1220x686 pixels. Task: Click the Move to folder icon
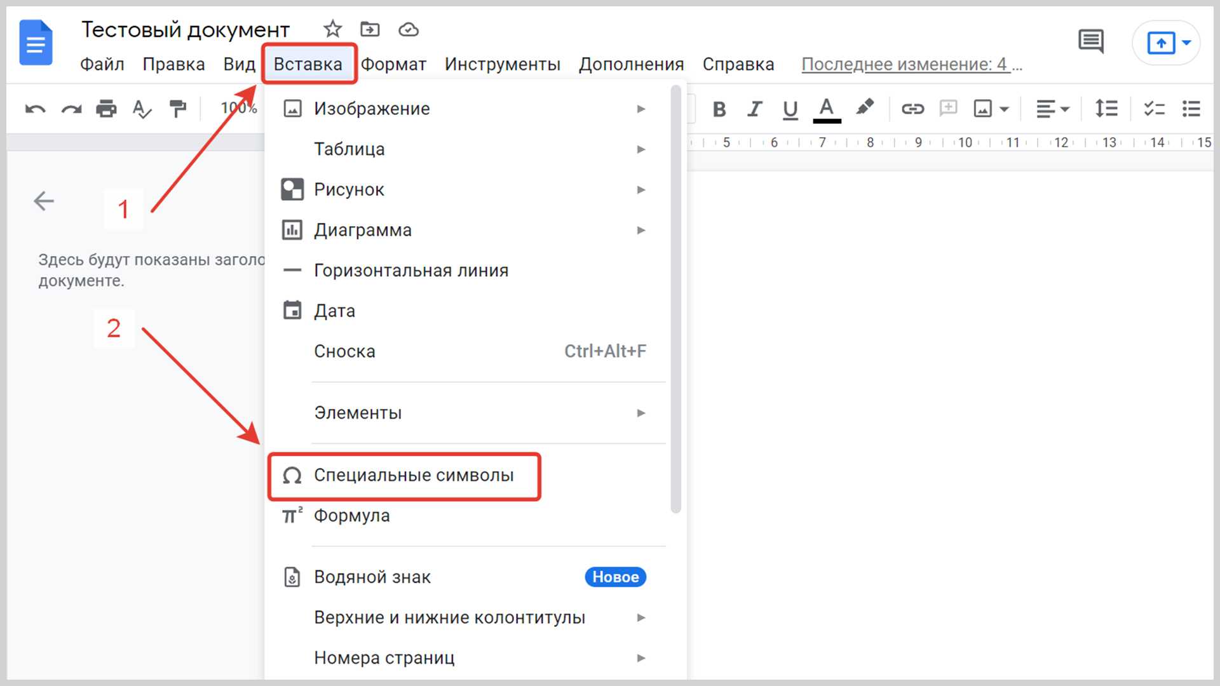coord(370,29)
